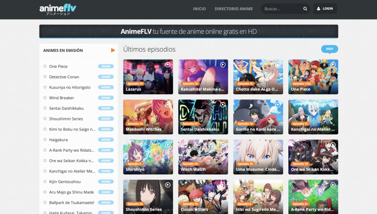
Task: Open Detective Conan from the airing list
Action: point(64,77)
